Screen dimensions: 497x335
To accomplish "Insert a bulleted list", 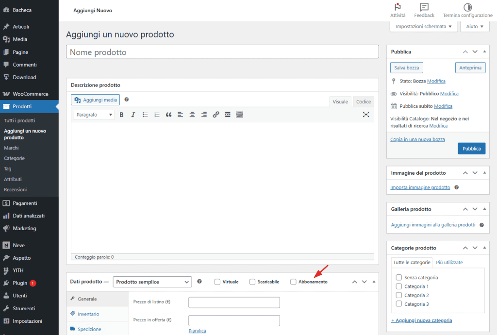I will click(145, 115).
